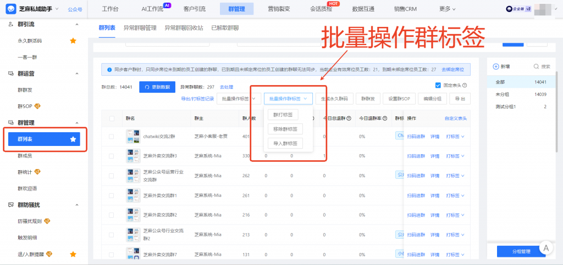Click the 导出/打标签记录 link
563x265 pixels.
tap(197, 98)
